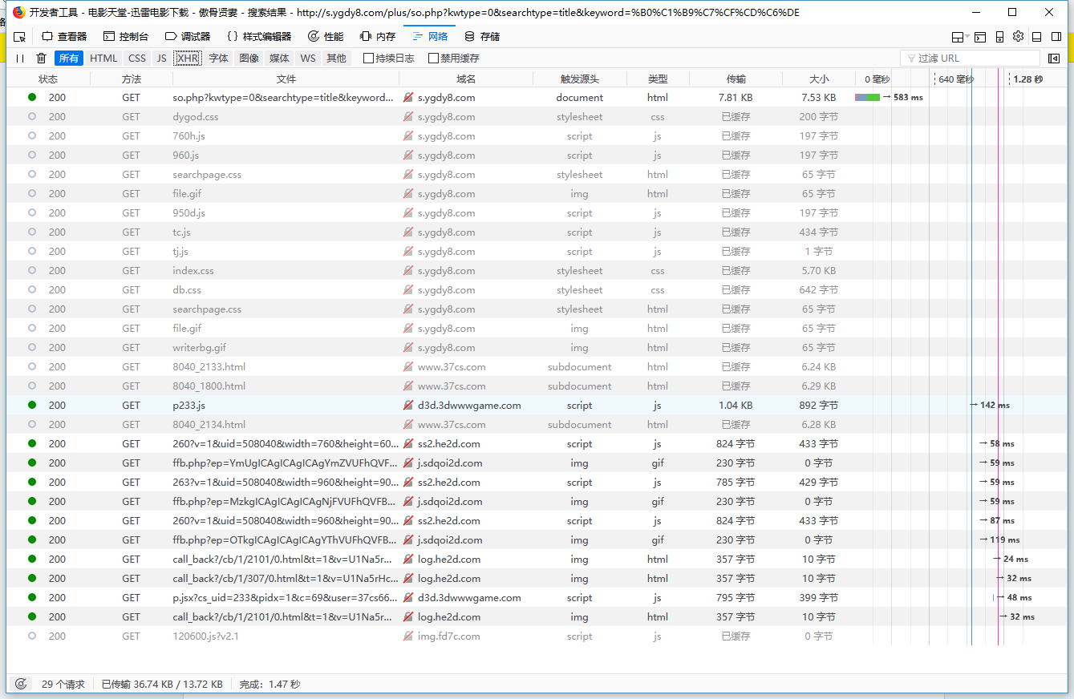Image resolution: width=1074 pixels, height=699 pixels.
Task: Sort by 传输 transferred column header
Action: click(x=736, y=79)
